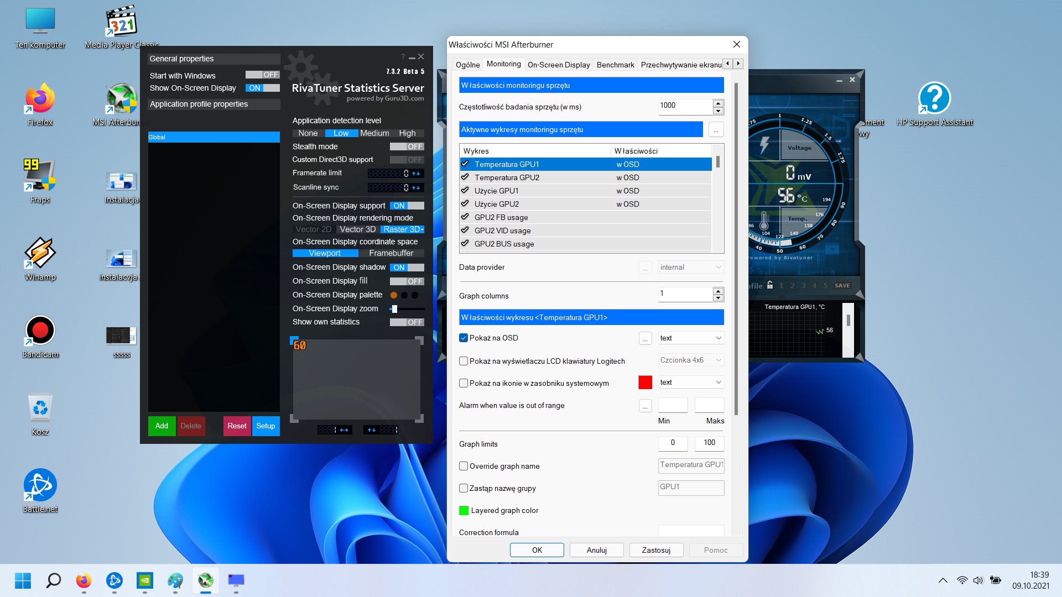Click red tray icon color swatch
Viewport: 1062px width, 597px height.
pyautogui.click(x=645, y=382)
